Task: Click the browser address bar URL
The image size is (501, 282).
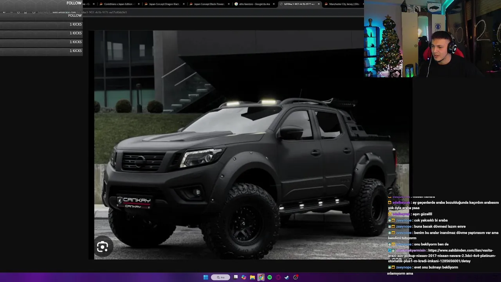Action: pos(82,12)
